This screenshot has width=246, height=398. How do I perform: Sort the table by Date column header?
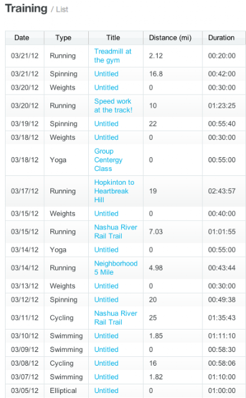(22, 38)
